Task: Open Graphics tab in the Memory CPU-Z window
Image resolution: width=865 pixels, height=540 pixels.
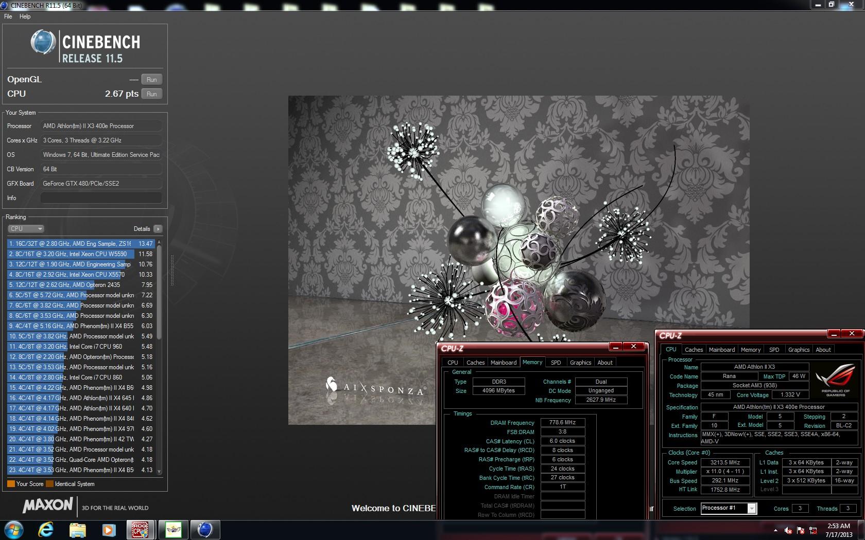Action: [580, 363]
